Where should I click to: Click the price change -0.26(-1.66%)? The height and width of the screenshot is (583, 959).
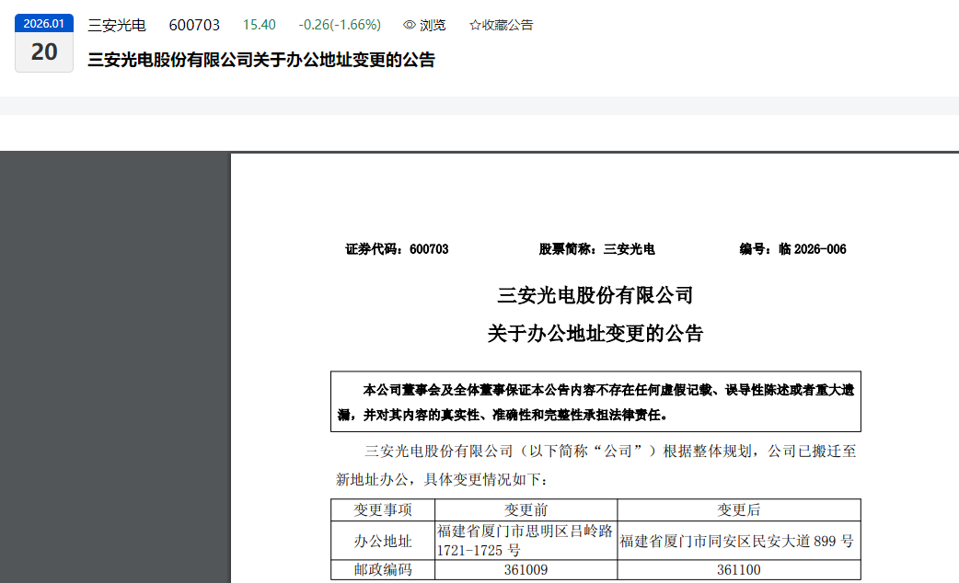click(x=339, y=25)
